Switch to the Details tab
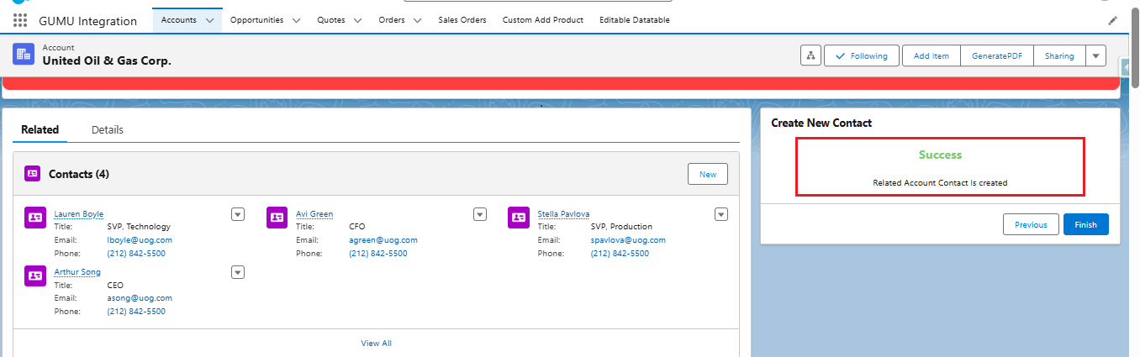Screen dimensions: 1140x357 108,129
